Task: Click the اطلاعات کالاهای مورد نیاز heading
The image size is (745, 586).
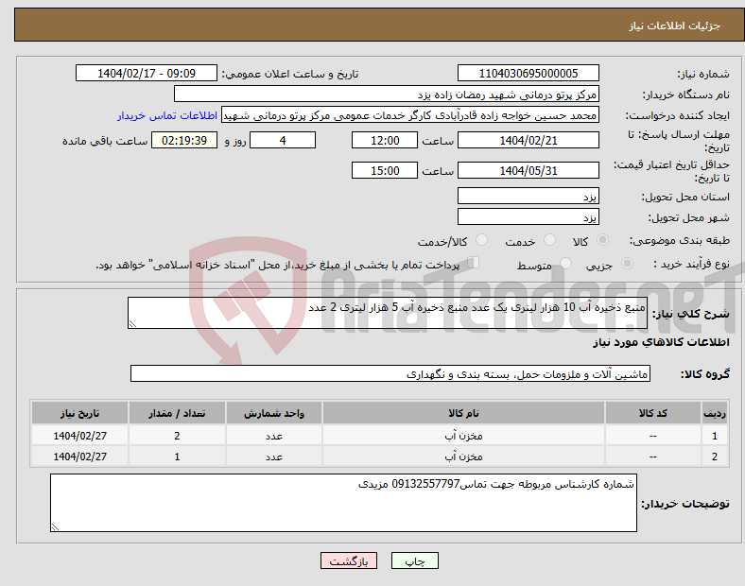Action: click(661, 342)
